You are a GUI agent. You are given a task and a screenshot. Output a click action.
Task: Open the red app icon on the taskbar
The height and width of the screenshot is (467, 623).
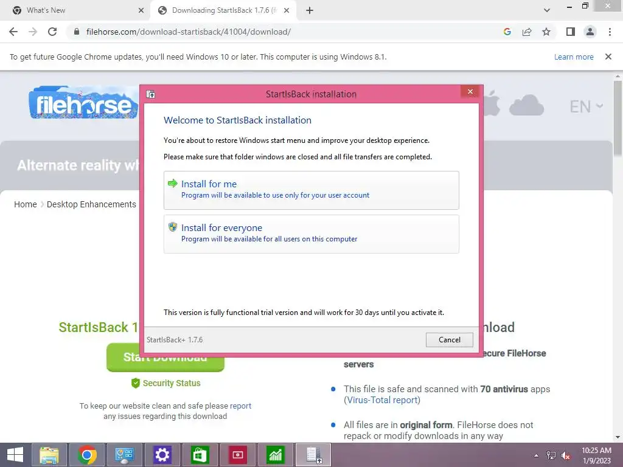(238, 455)
